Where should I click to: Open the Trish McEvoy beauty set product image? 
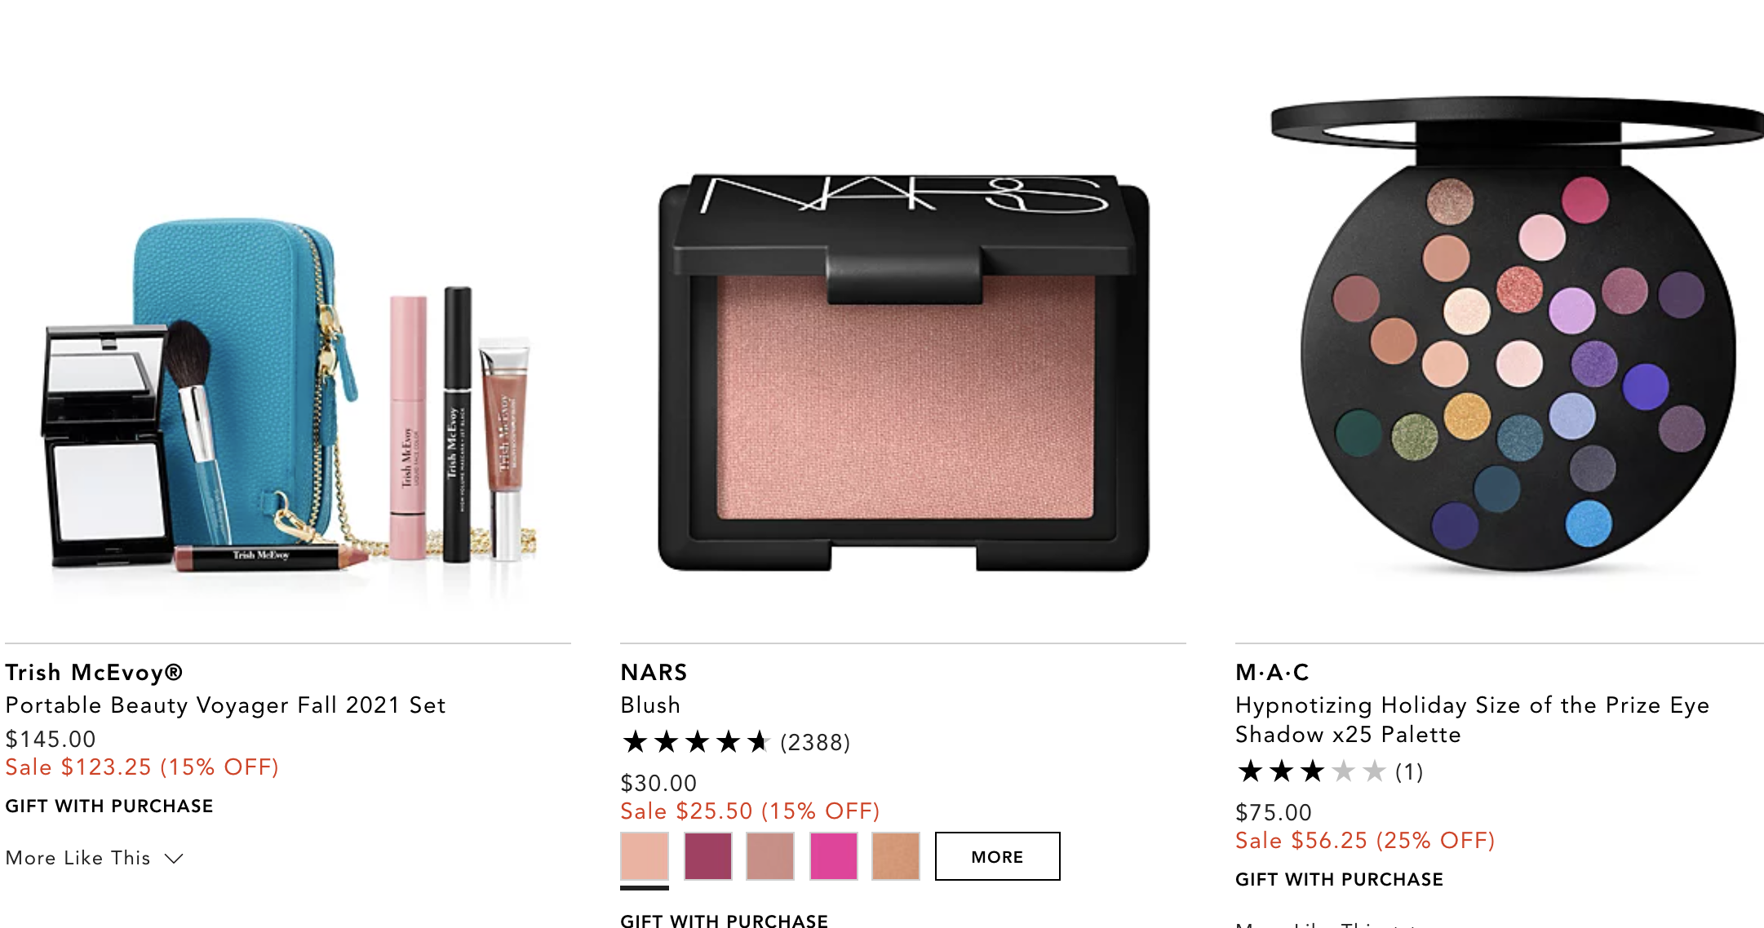click(x=287, y=391)
